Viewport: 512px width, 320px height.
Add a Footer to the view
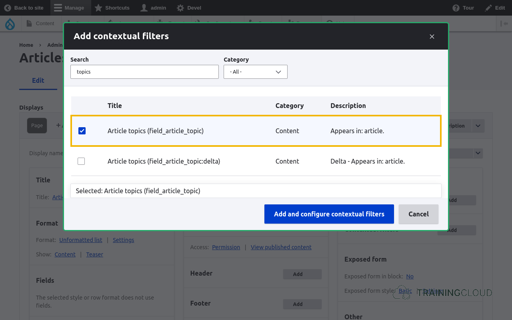click(302, 304)
